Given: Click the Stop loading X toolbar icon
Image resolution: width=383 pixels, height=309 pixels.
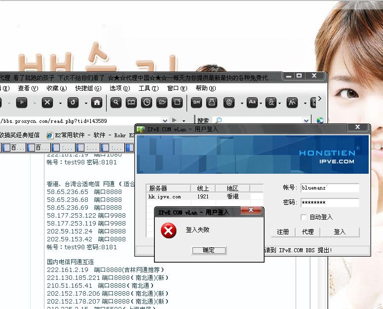Looking at the screenshot, I should 47,102.
